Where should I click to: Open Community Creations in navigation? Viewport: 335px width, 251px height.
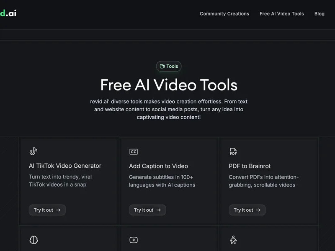click(224, 14)
